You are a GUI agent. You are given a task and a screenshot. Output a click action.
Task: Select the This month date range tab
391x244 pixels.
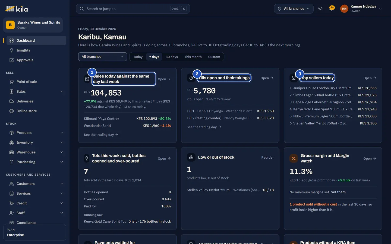(193, 57)
